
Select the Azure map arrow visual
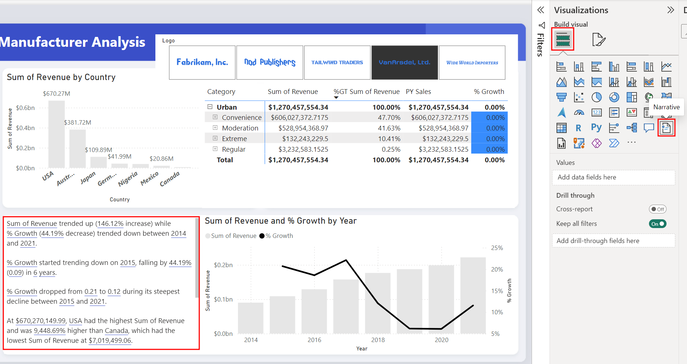click(x=561, y=113)
